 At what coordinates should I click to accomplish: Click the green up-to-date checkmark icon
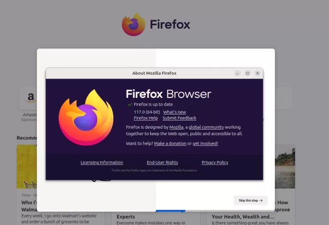(130, 104)
